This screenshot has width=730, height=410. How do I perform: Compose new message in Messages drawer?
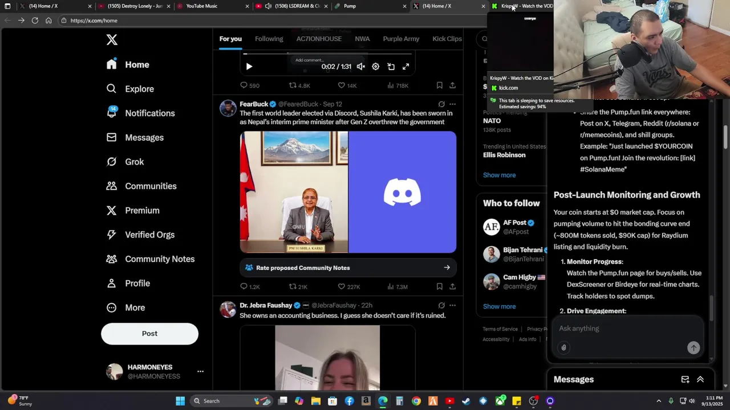pos(685,379)
